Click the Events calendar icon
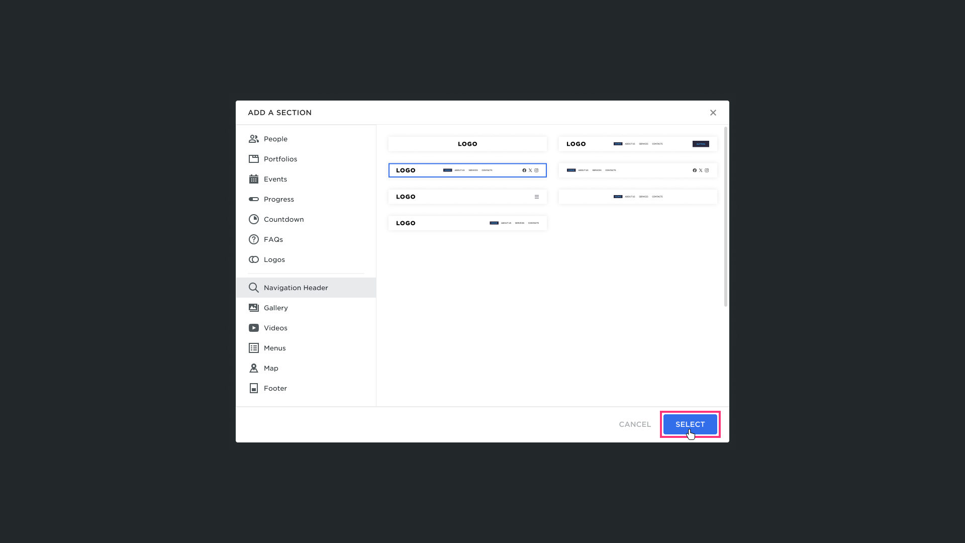 [x=253, y=179]
